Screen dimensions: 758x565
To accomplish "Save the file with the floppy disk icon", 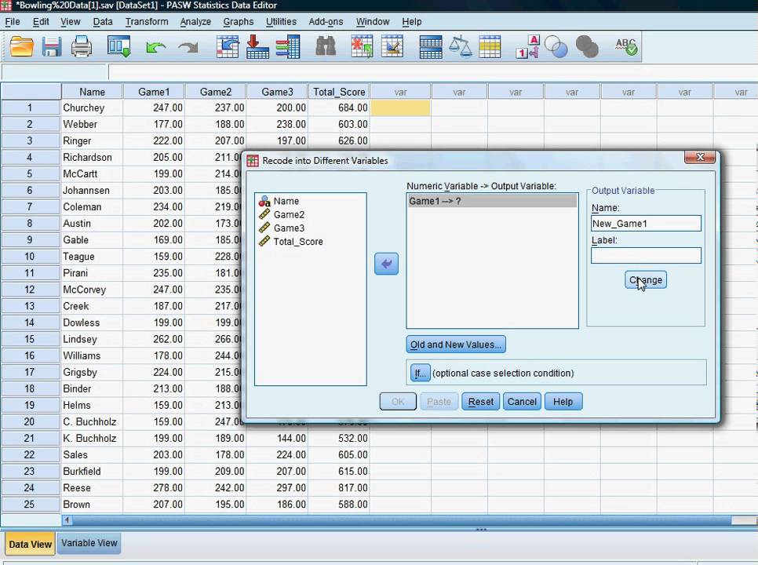I will (x=52, y=47).
